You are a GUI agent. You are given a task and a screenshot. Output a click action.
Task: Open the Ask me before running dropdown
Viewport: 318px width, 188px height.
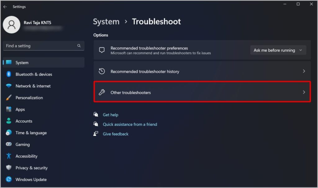click(278, 50)
